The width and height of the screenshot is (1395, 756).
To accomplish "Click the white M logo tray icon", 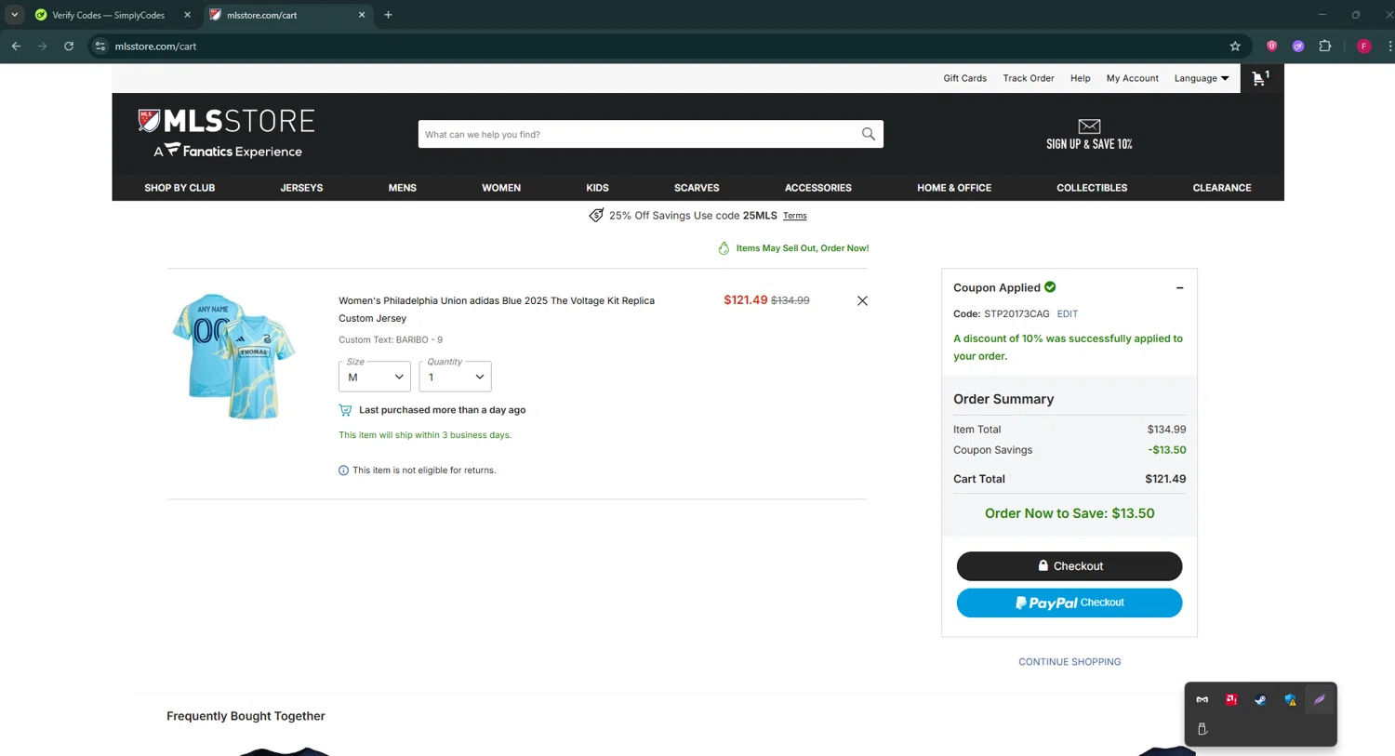I will [1202, 699].
